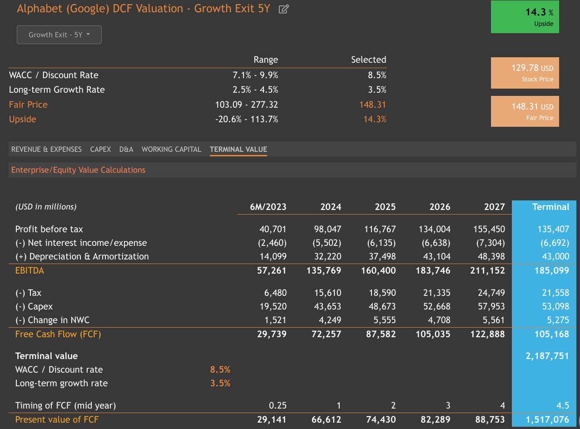Click the 148.31 USD Fair Price box
The height and width of the screenshot is (429, 580).
(x=525, y=111)
